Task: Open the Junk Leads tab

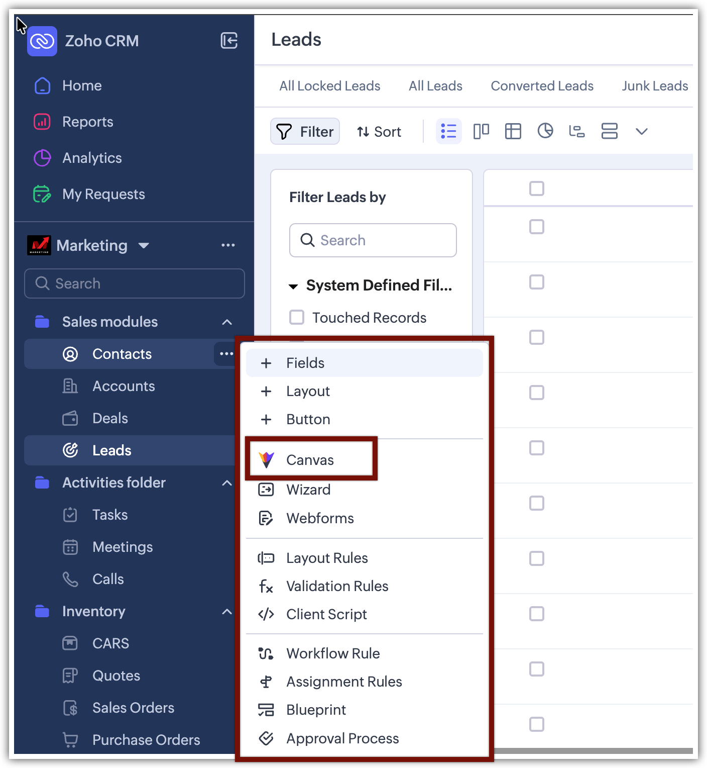Action: coord(655,86)
